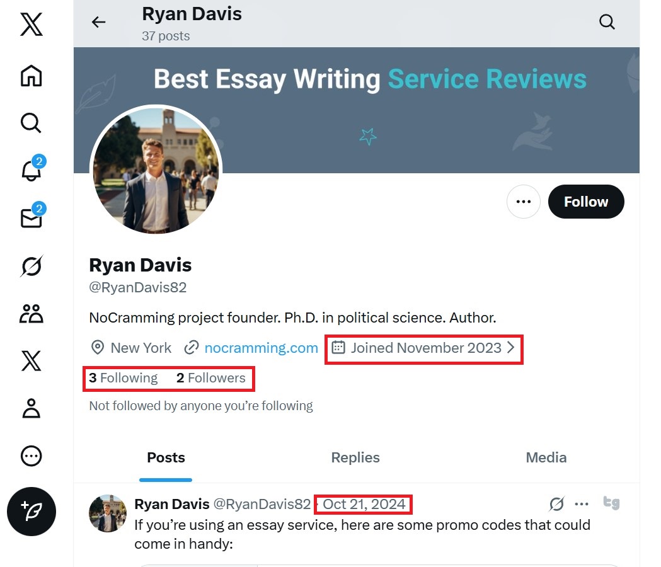
Task: Compose a new post with feather button
Action: [31, 512]
